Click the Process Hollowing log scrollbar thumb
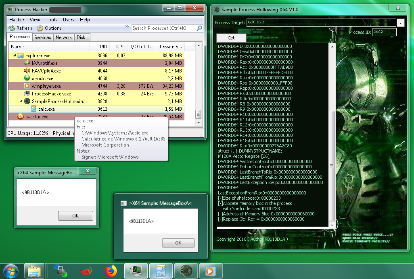Viewport: 414px width, 279px height. (x=332, y=166)
